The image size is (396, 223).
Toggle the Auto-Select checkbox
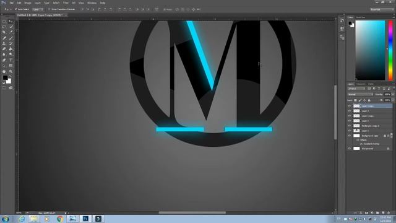click(16, 9)
